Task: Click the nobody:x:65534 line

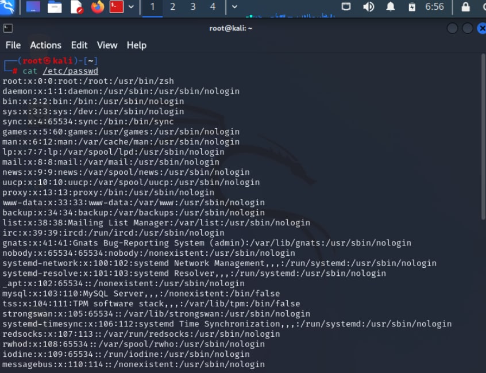Action: pos(149,253)
